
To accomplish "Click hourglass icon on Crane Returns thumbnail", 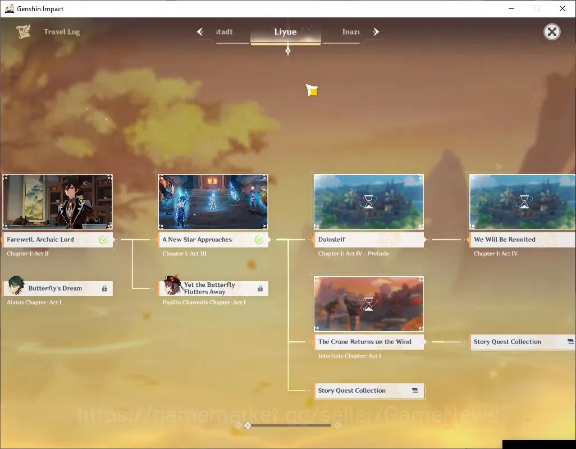I will tap(368, 304).
